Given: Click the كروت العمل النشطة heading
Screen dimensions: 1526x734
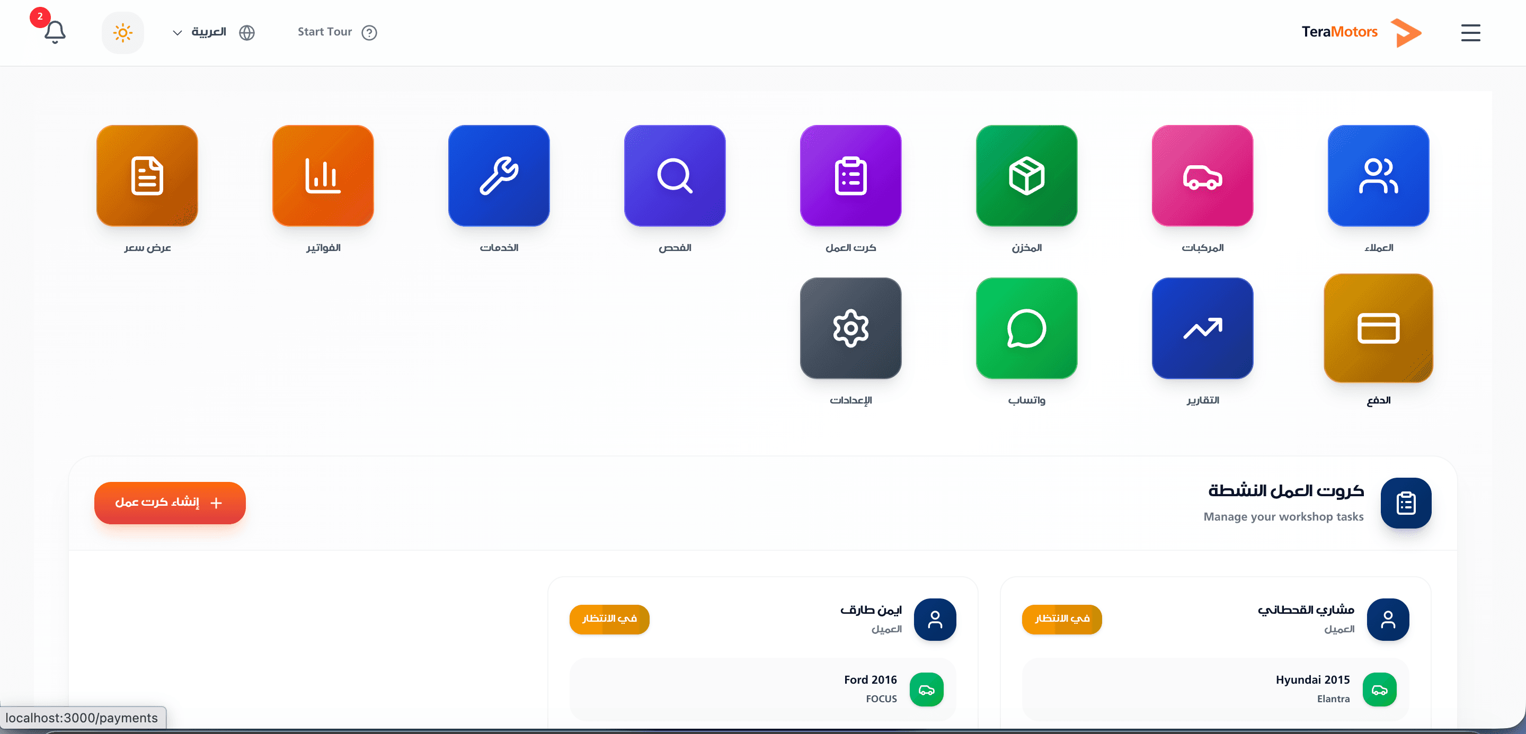Looking at the screenshot, I should (1286, 491).
